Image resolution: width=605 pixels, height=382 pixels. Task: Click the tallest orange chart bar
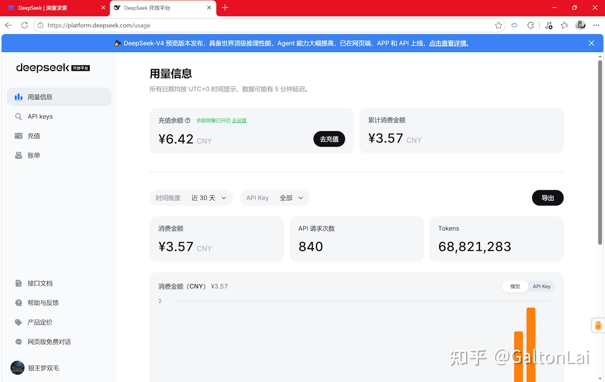click(531, 345)
